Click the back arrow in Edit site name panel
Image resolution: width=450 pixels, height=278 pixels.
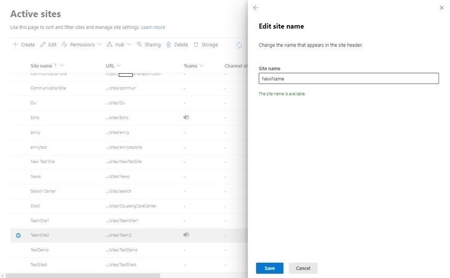[256, 8]
